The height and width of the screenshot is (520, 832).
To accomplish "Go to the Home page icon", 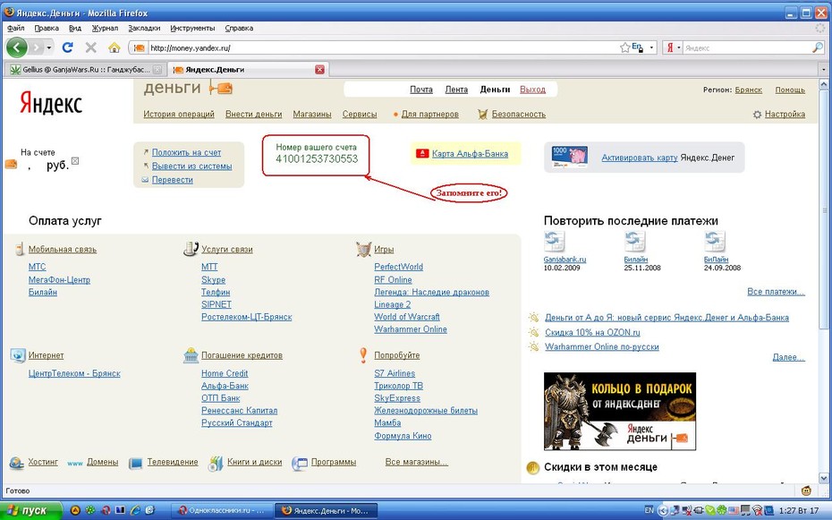I will pos(115,47).
